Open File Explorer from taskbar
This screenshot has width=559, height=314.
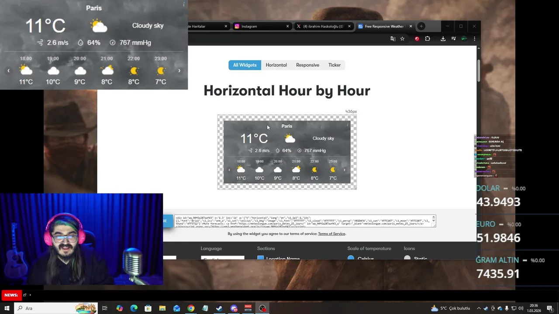point(162,308)
